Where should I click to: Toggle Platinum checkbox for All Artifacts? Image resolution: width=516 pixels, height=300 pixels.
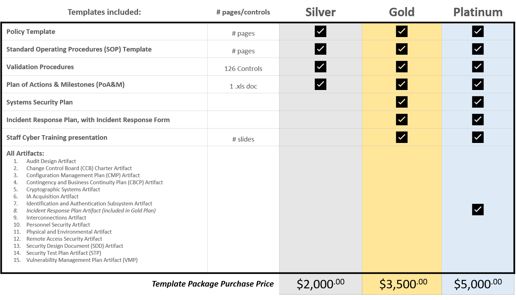(478, 210)
